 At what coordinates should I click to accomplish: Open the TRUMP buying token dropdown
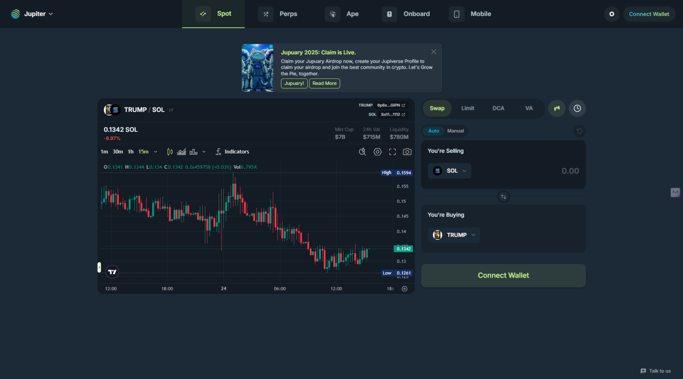[454, 235]
